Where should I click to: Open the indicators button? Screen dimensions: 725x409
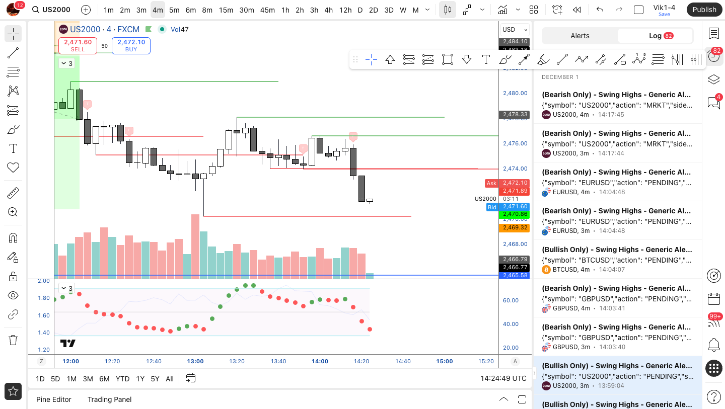pos(502,10)
